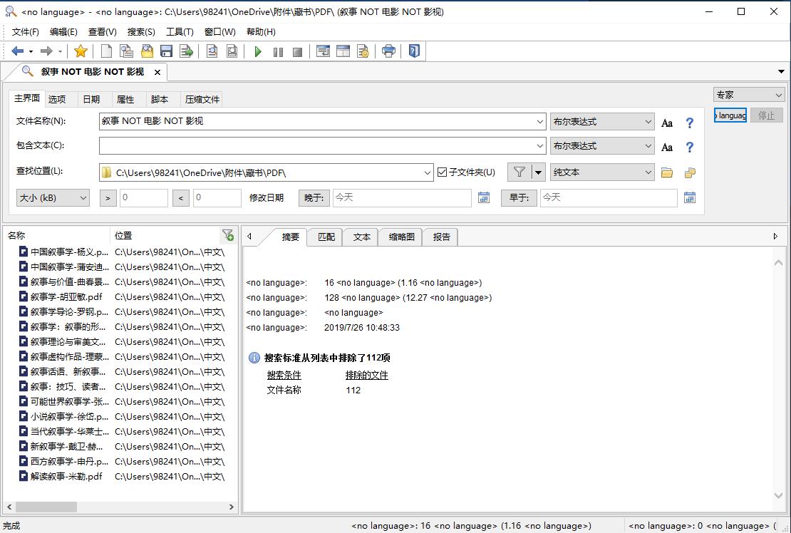Print the search results
791x533 pixels.
coord(388,51)
